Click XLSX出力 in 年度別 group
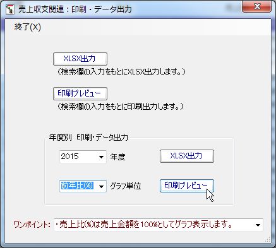 187,156
